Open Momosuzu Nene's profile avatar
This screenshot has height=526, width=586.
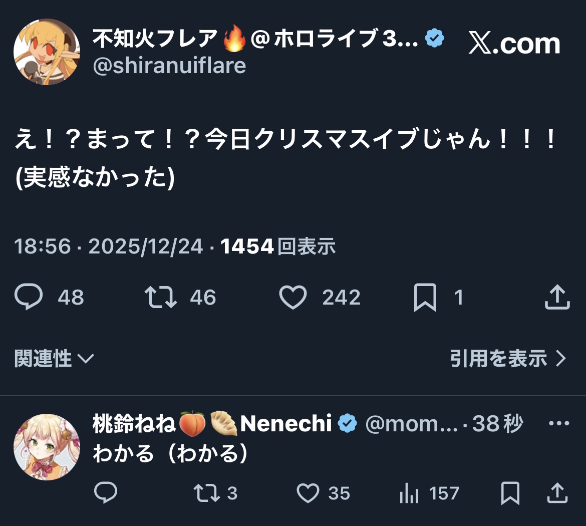pyautogui.click(x=47, y=447)
